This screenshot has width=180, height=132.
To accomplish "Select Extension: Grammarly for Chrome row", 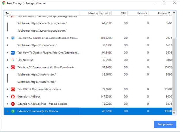I will 88,111.
